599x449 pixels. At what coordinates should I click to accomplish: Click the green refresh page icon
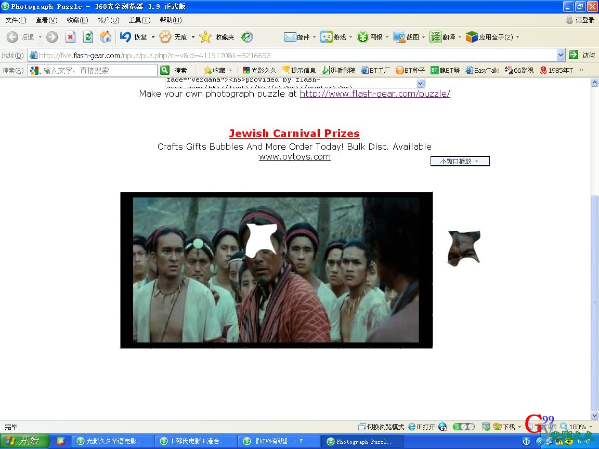[88, 37]
